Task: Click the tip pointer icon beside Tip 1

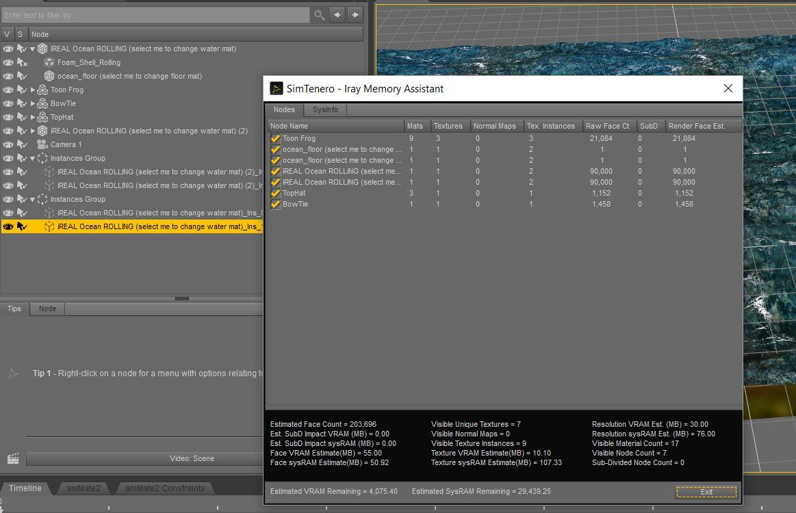Action: pyautogui.click(x=14, y=373)
